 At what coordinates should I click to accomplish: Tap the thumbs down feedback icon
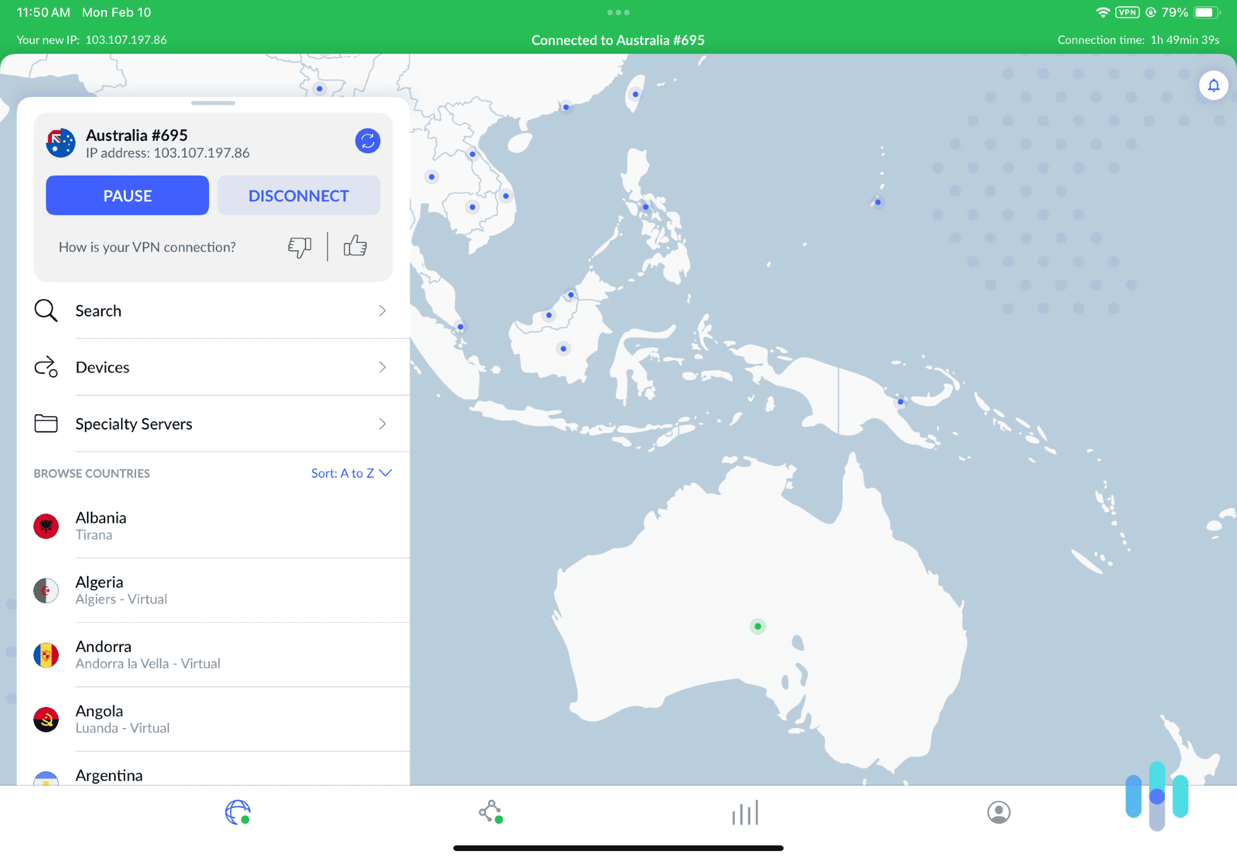[x=300, y=247]
